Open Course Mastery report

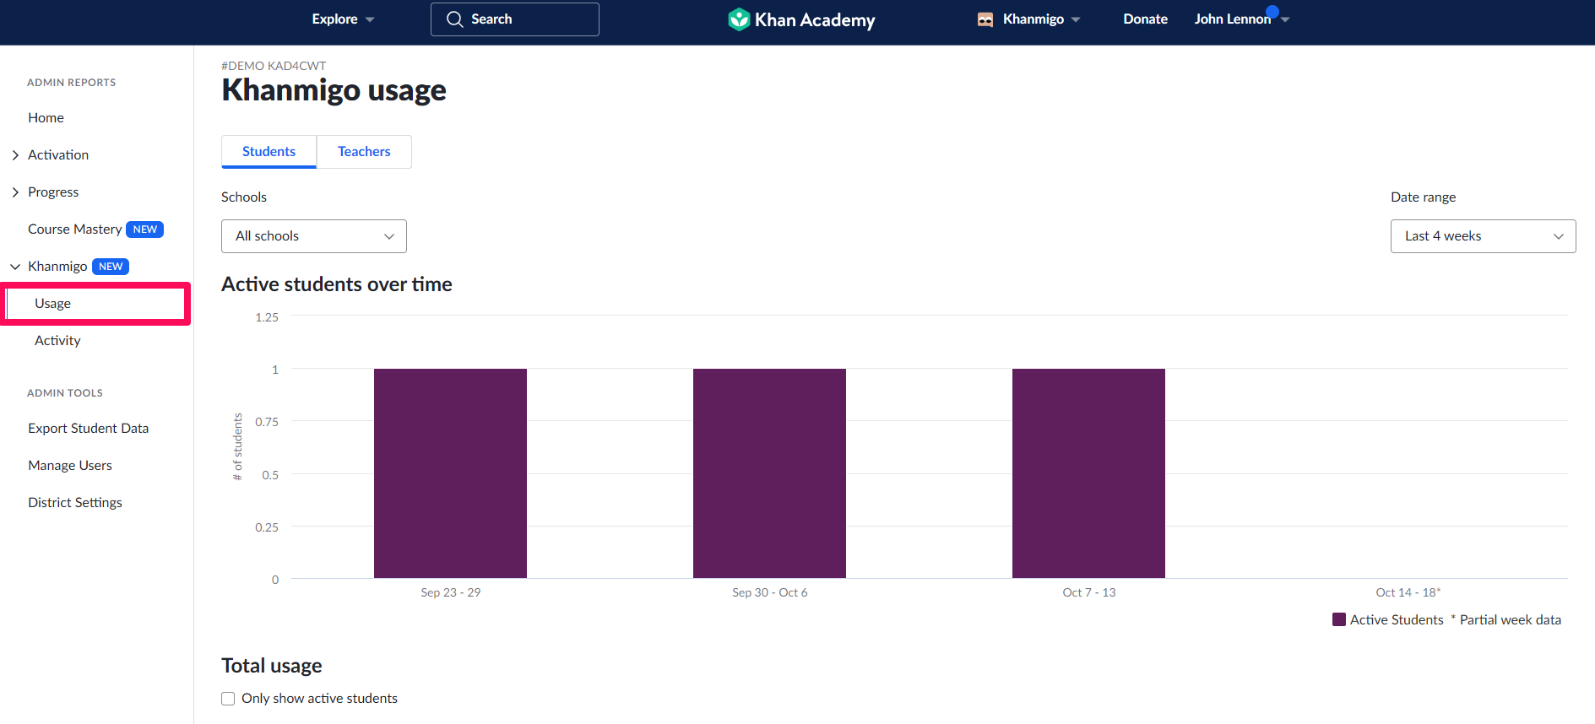point(74,230)
